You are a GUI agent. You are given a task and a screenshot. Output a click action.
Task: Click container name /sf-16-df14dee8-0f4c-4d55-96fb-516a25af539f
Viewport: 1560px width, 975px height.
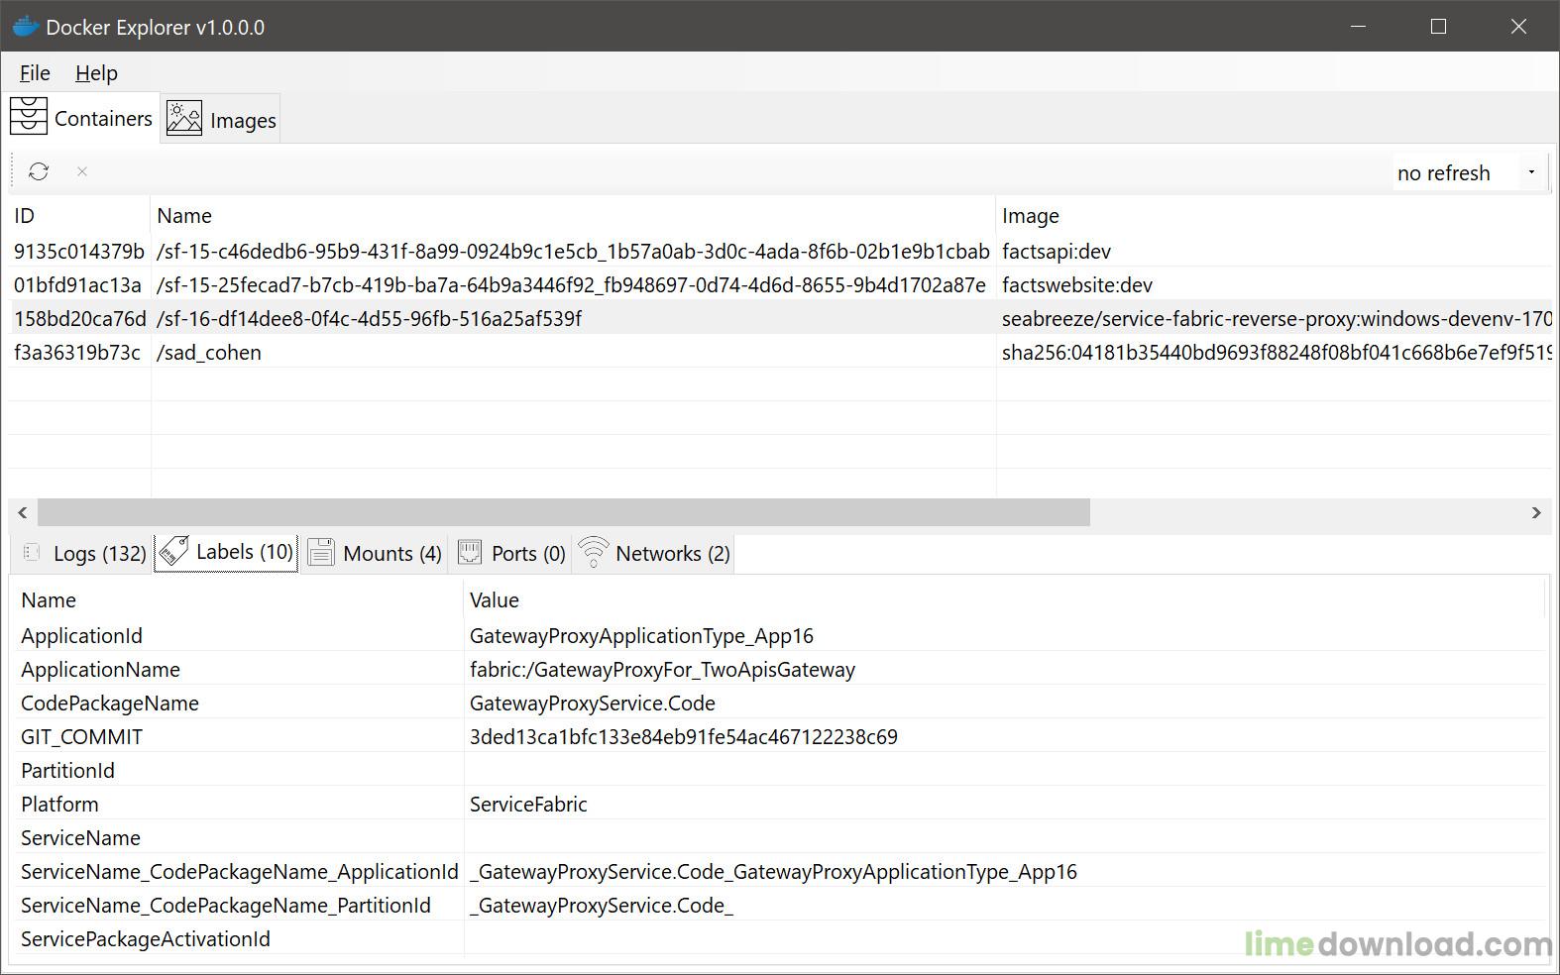(369, 318)
